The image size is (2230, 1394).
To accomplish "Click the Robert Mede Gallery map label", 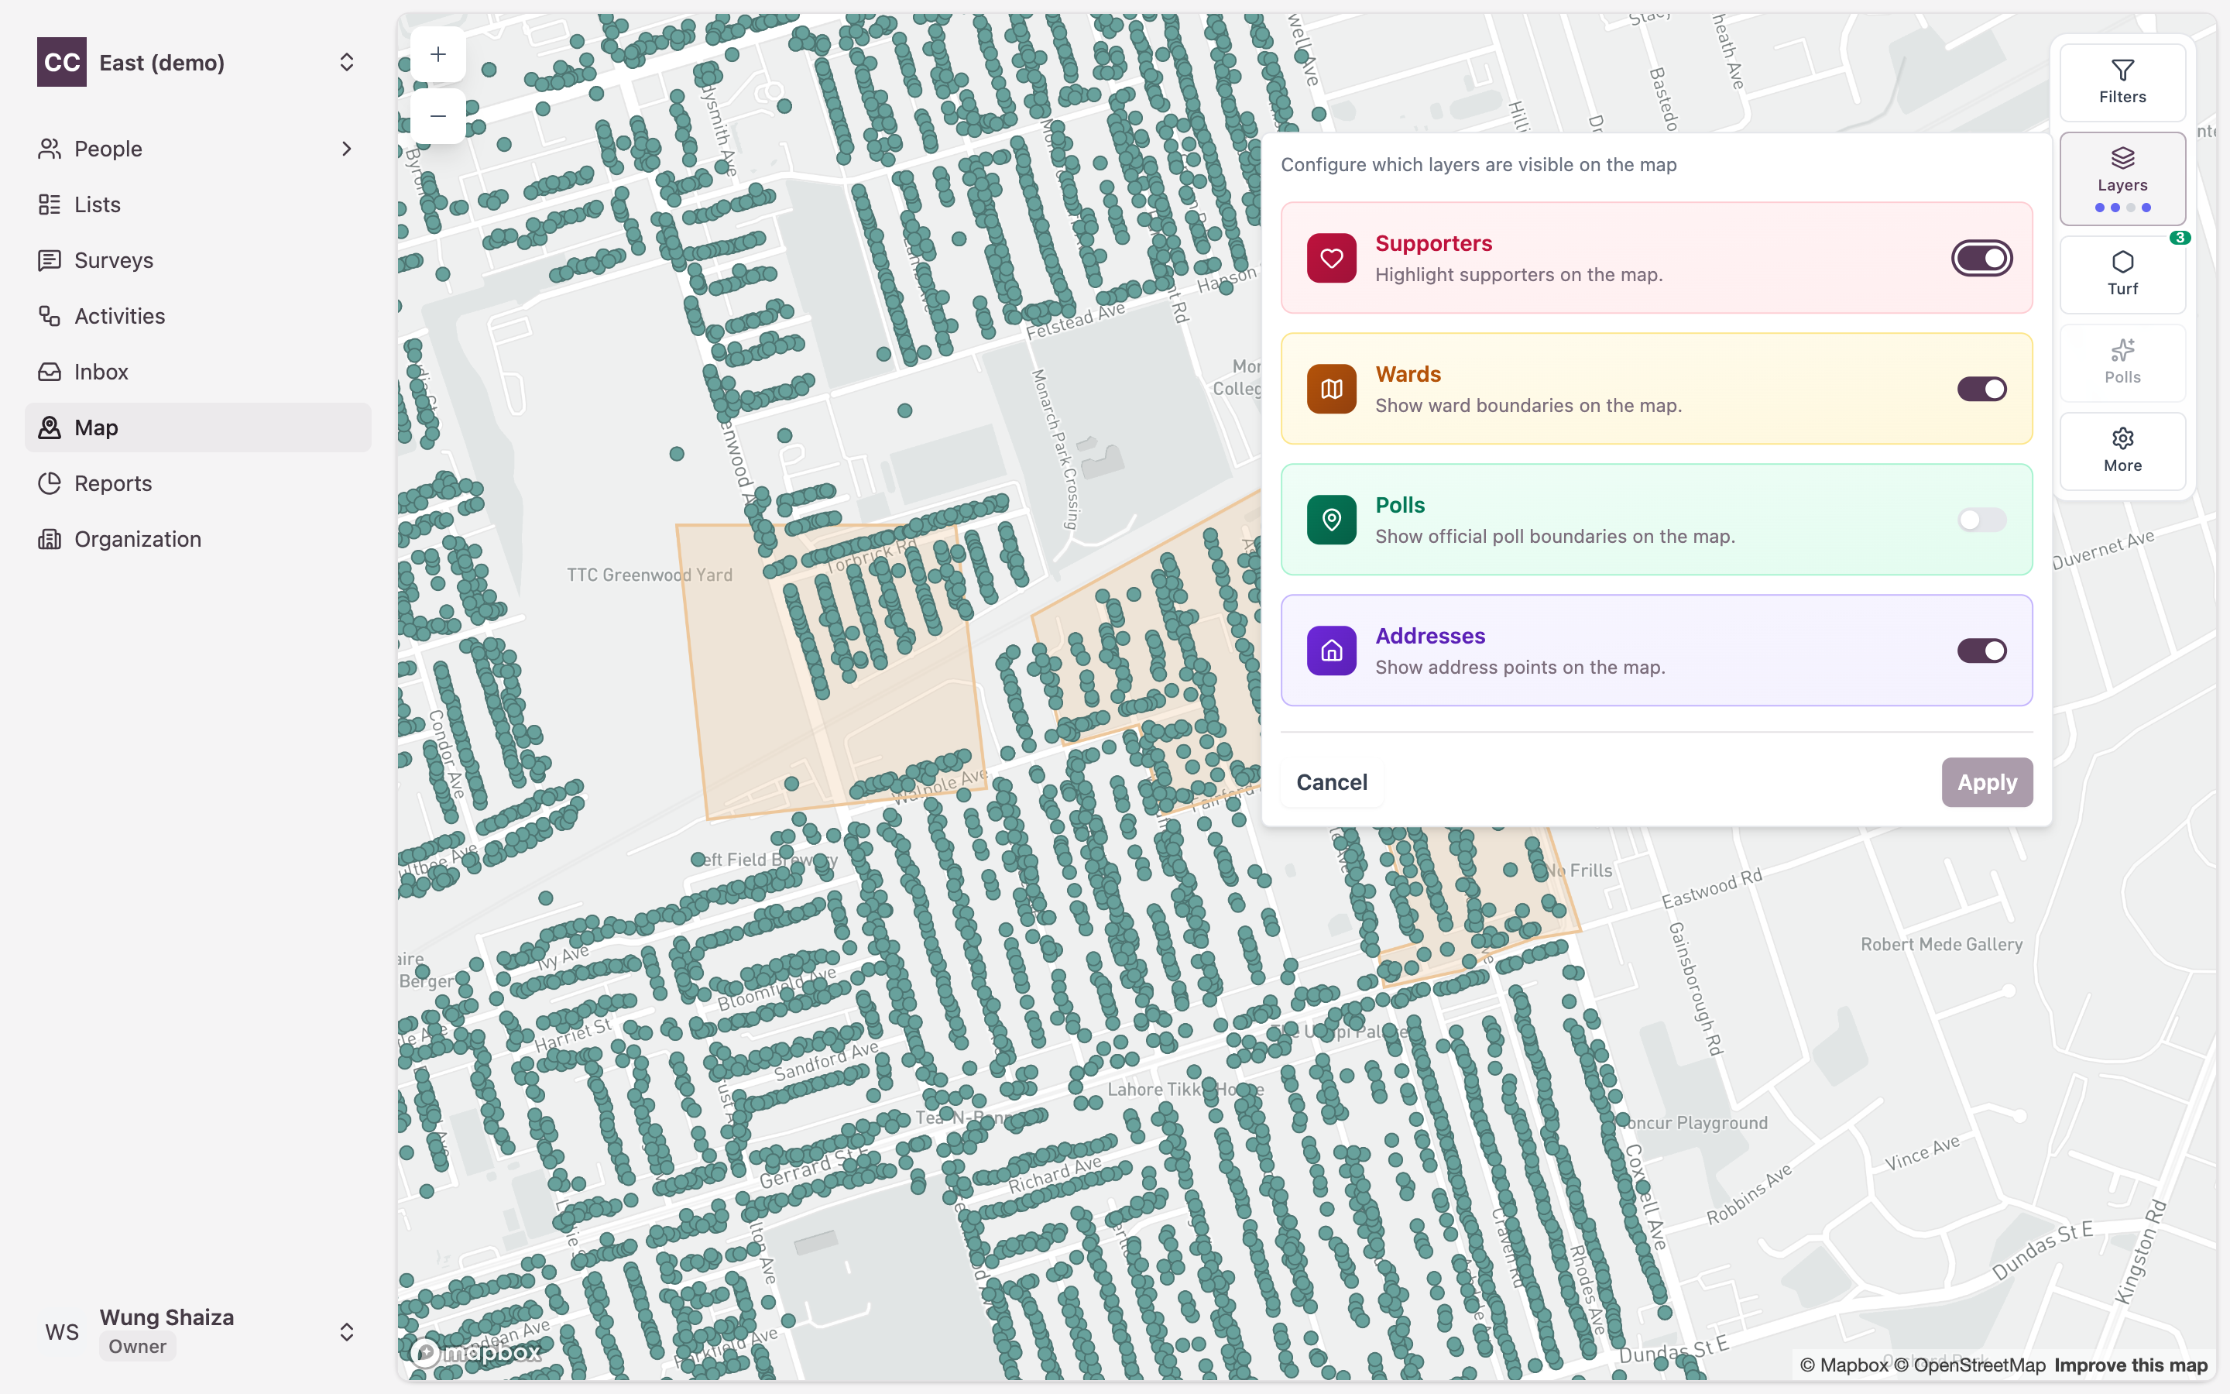I will 1942,944.
